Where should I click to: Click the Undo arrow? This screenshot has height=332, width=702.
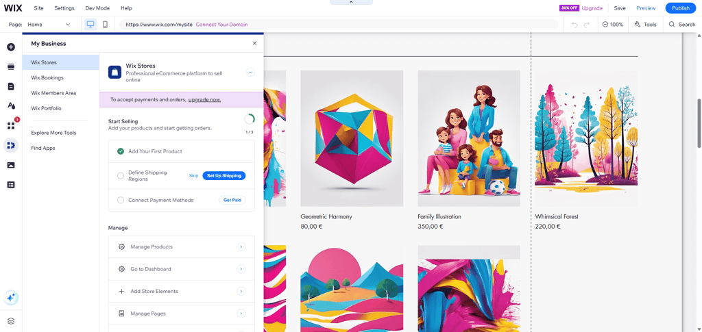575,25
